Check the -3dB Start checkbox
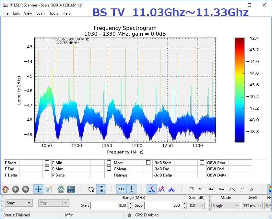 click(148, 163)
